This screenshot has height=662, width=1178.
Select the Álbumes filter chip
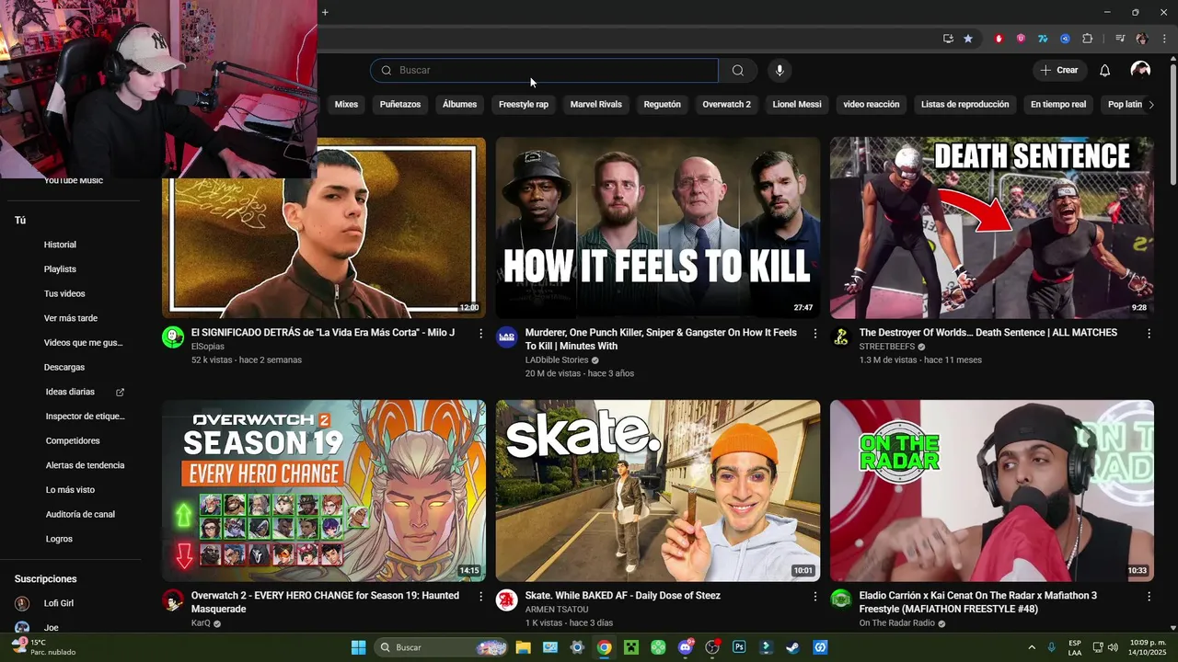point(459,105)
